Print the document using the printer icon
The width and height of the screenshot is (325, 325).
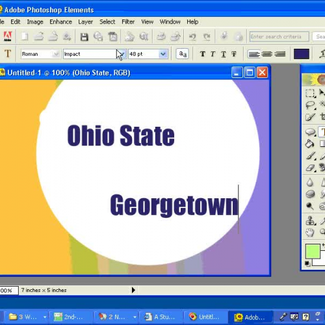click(161, 36)
